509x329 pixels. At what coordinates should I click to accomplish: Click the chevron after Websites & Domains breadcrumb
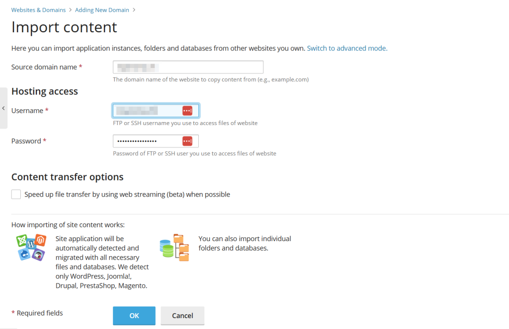71,9
